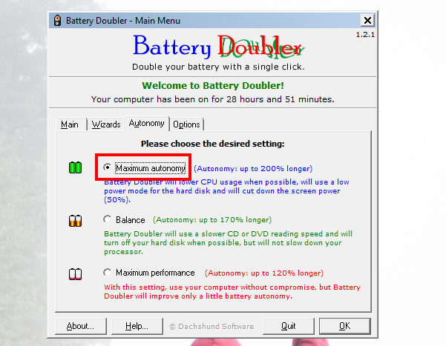
Task: Select the Maximum autonomy radio button
Action: tap(108, 167)
